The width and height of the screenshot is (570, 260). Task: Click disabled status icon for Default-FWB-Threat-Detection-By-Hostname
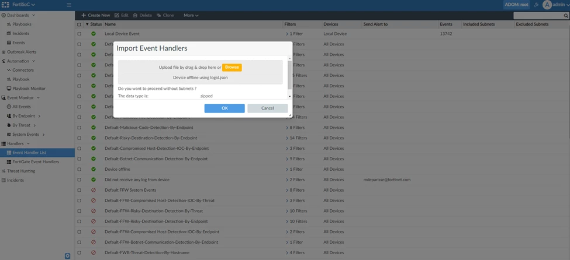[x=94, y=252]
